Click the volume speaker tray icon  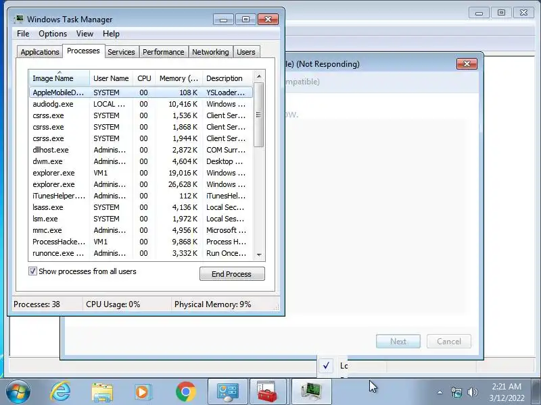472,392
